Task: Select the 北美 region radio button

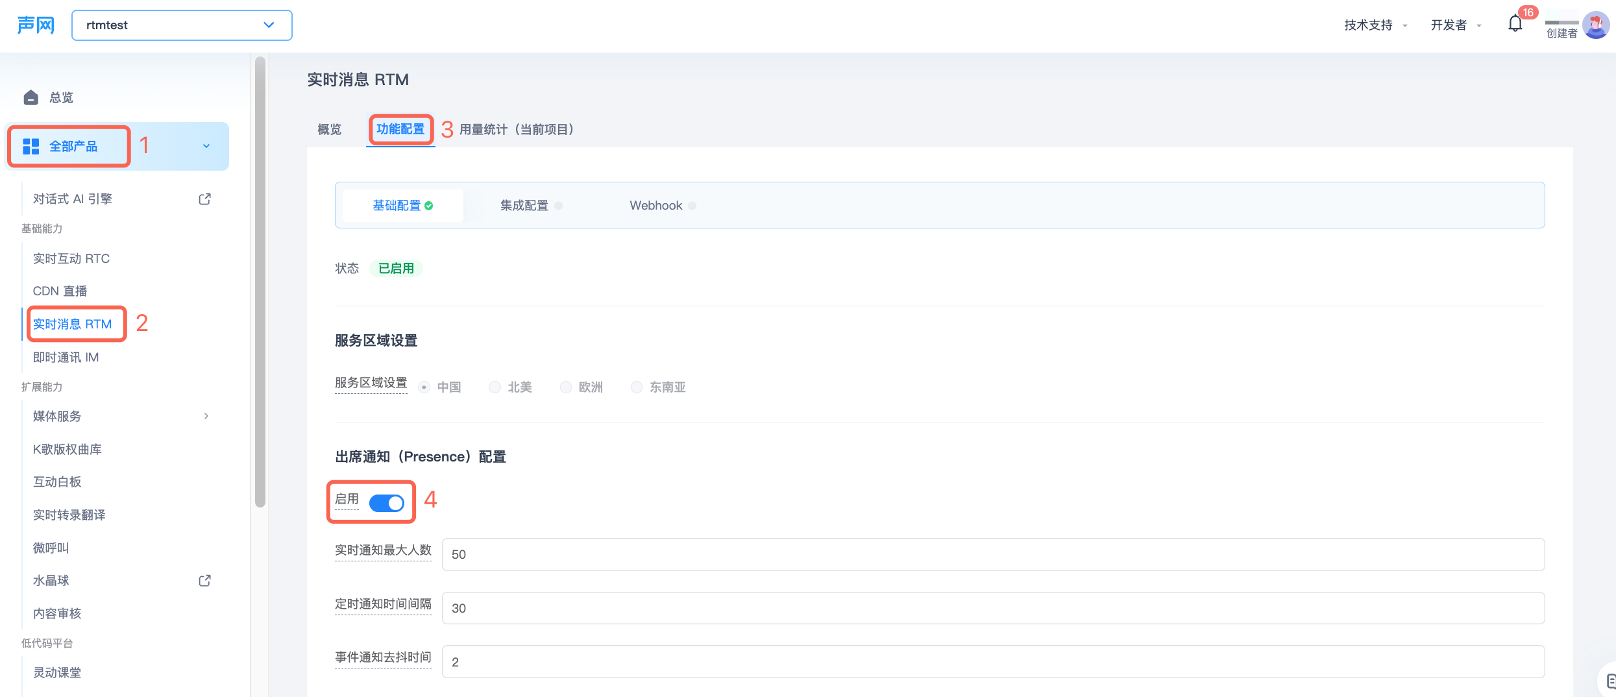Action: tap(495, 387)
